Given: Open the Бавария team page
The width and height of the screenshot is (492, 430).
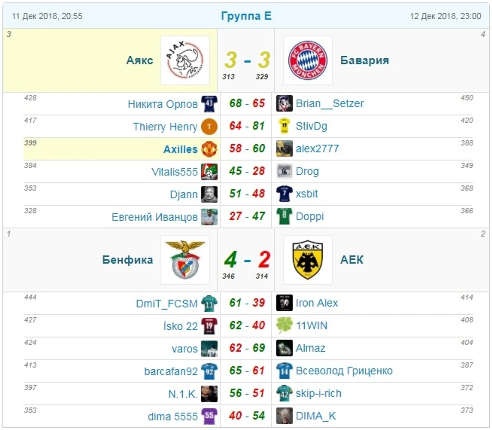Looking at the screenshot, I should click(364, 60).
